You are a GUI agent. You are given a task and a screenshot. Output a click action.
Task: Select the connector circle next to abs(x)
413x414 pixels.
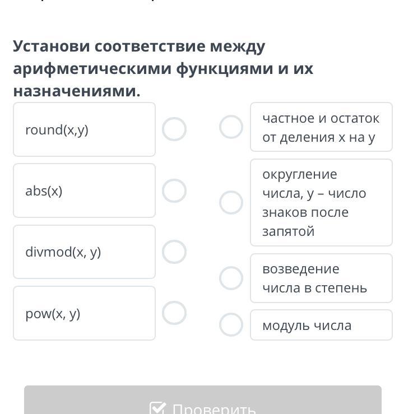(174, 190)
